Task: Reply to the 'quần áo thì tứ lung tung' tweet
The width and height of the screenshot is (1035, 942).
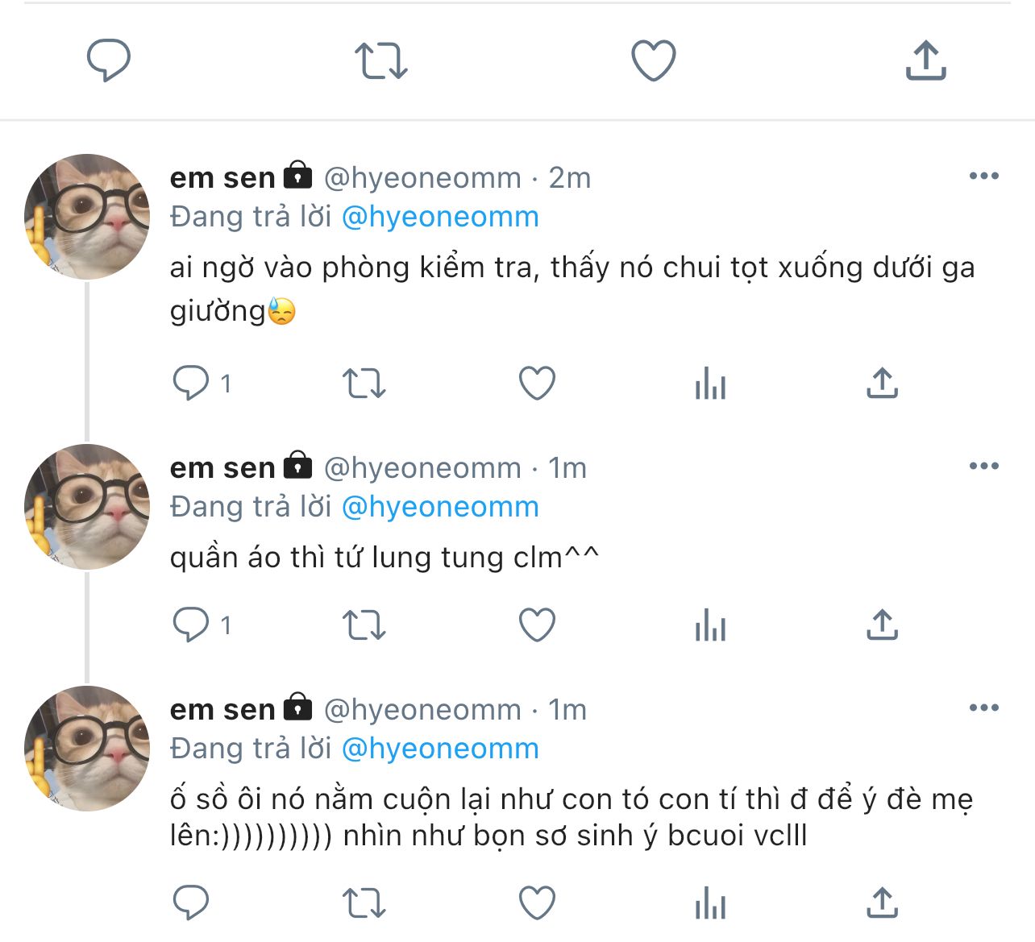Action: [x=191, y=625]
